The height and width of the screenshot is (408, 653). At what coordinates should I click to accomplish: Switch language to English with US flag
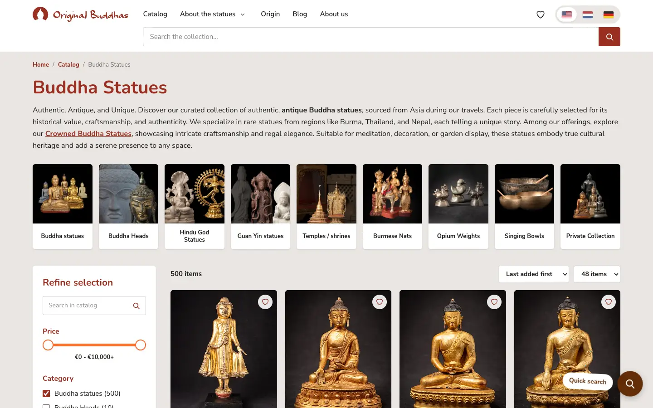(x=567, y=15)
